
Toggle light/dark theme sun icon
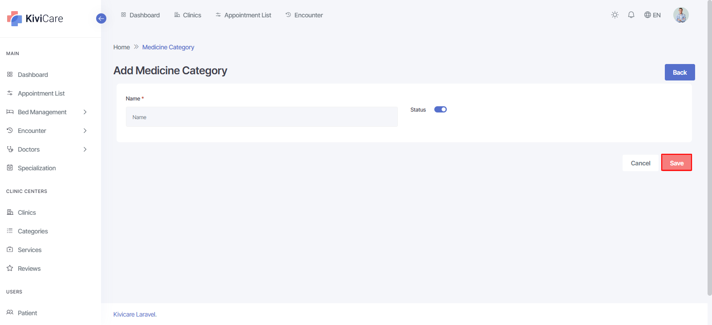[x=615, y=15]
